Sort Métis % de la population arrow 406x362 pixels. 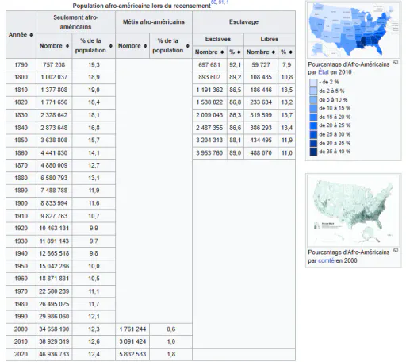tap(188, 46)
